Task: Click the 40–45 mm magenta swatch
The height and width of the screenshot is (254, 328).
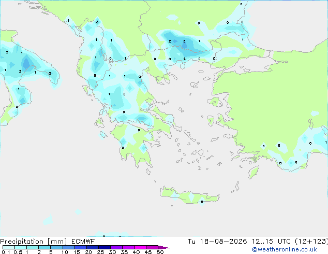Action: [140, 247]
